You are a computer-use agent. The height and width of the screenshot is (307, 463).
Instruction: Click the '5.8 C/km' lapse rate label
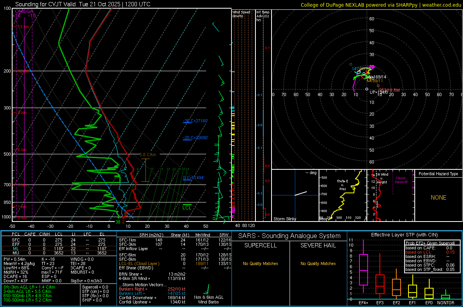[x=148, y=155]
